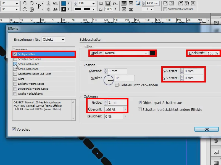Choose wrap around object shape icon
Screen dimensions: 221x165
pos(124,9)
